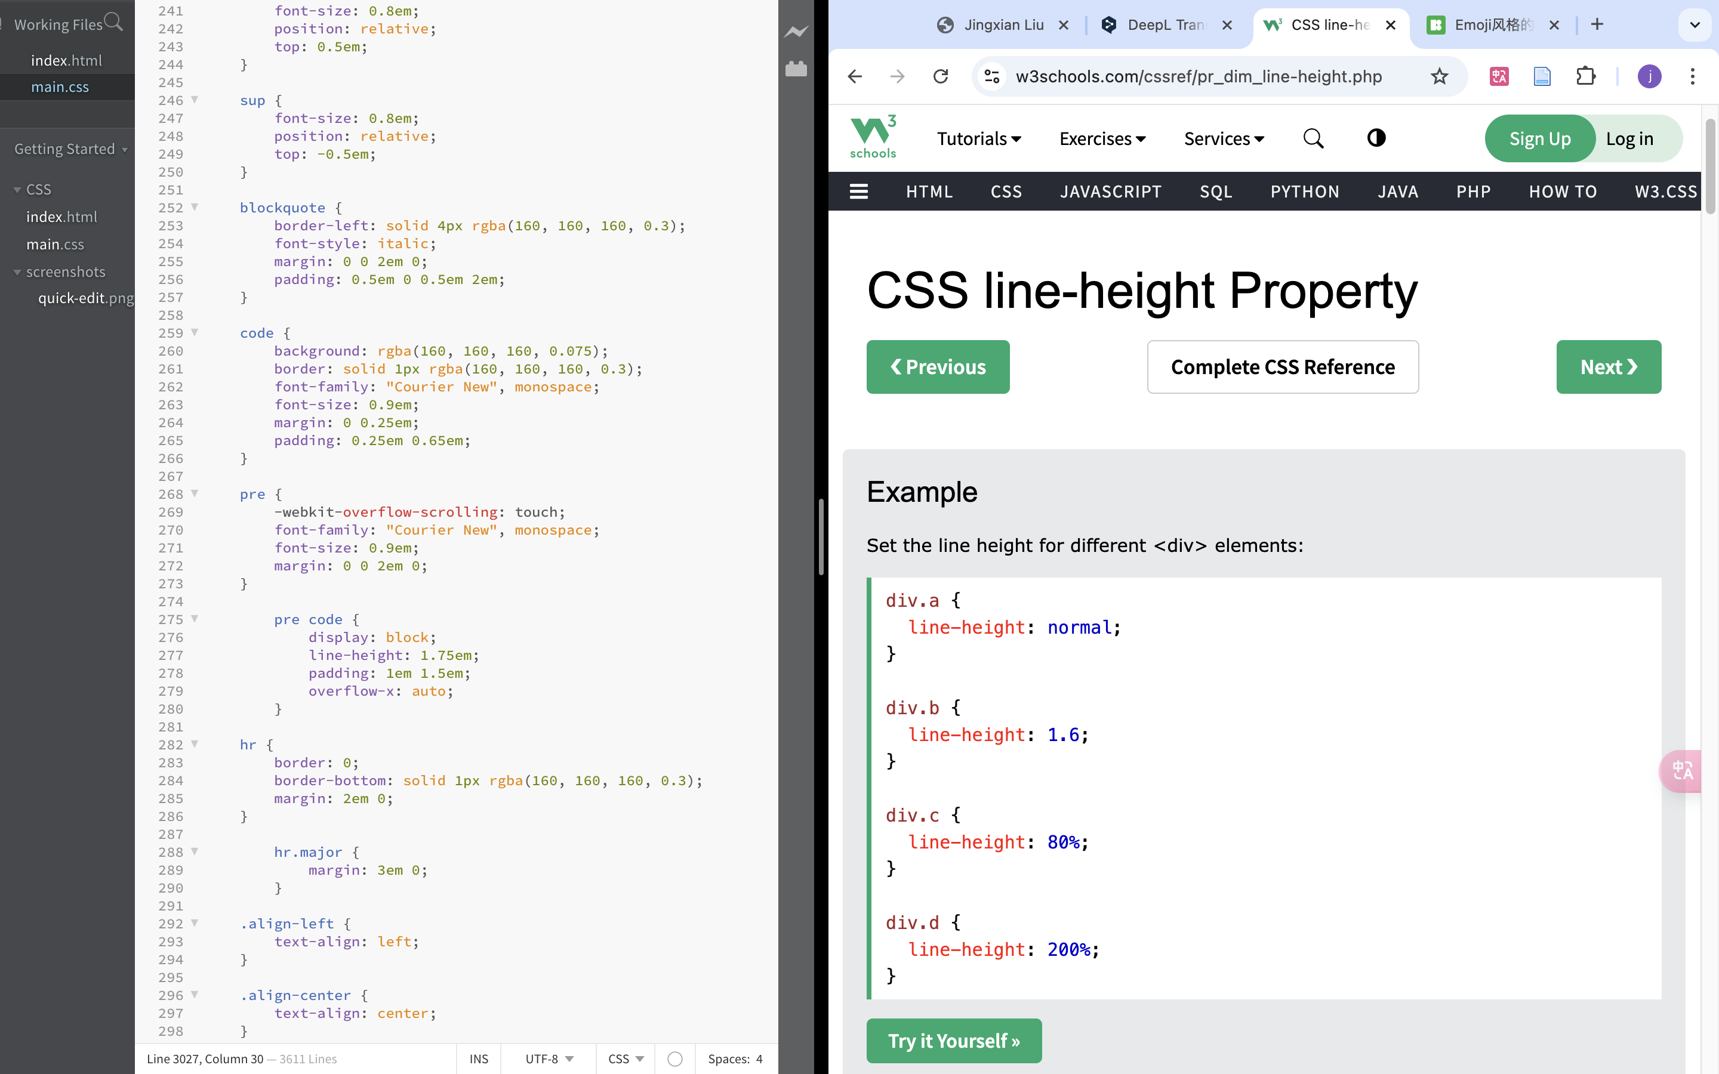Image resolution: width=1719 pixels, height=1074 pixels.
Task: Click the Try it Yourself button
Action: pyautogui.click(x=953, y=1040)
